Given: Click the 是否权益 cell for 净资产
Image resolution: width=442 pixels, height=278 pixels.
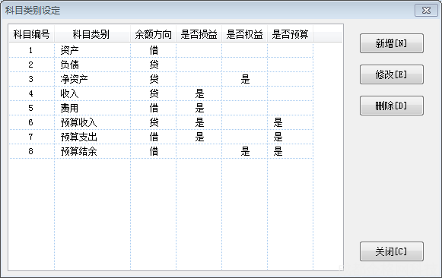Looking at the screenshot, I should (245, 79).
